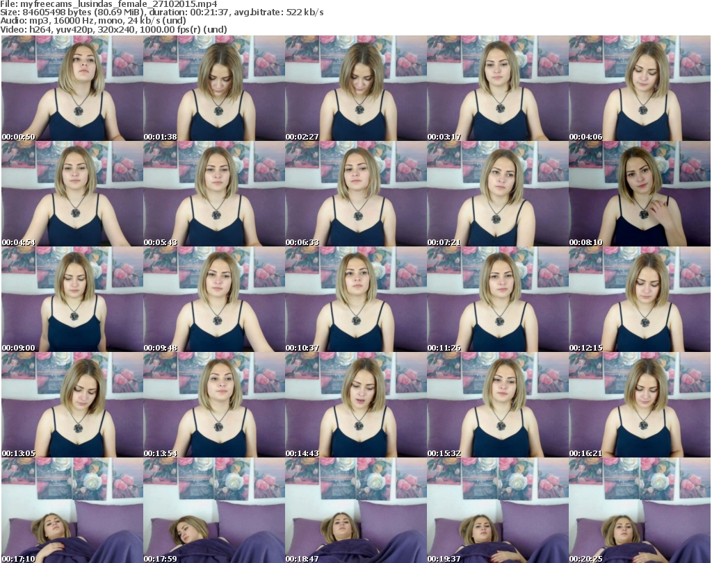
Task: Select the thumbnail frame stamped 00:06:33
Action: pos(355,194)
